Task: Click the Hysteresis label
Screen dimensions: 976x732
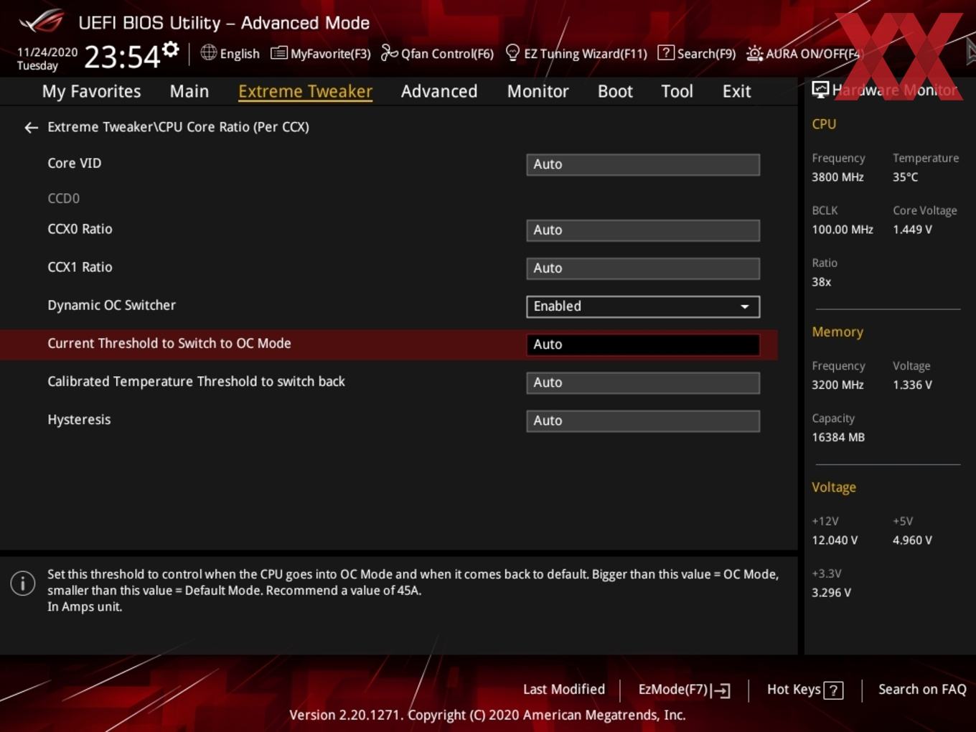Action: (x=79, y=420)
